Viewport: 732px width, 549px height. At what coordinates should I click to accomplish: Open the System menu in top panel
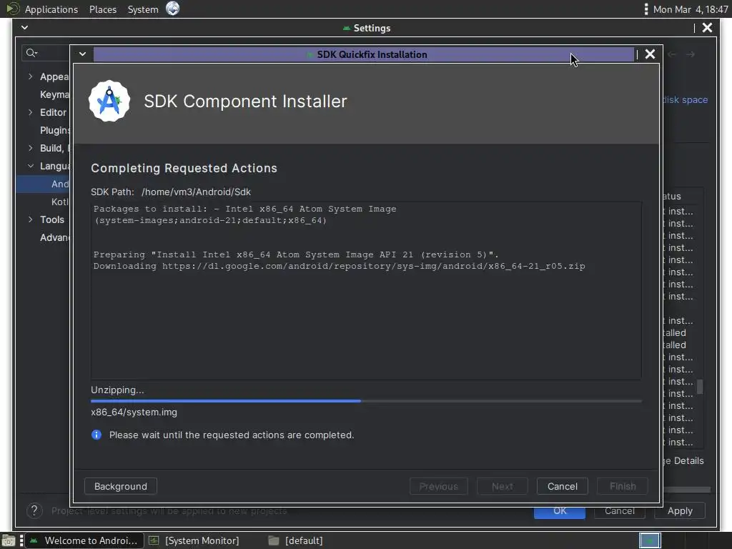click(143, 9)
